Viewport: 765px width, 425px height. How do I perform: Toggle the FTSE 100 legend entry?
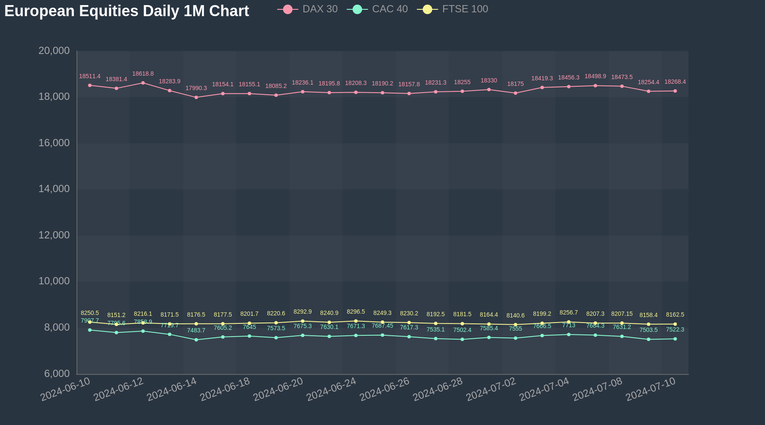(x=453, y=9)
